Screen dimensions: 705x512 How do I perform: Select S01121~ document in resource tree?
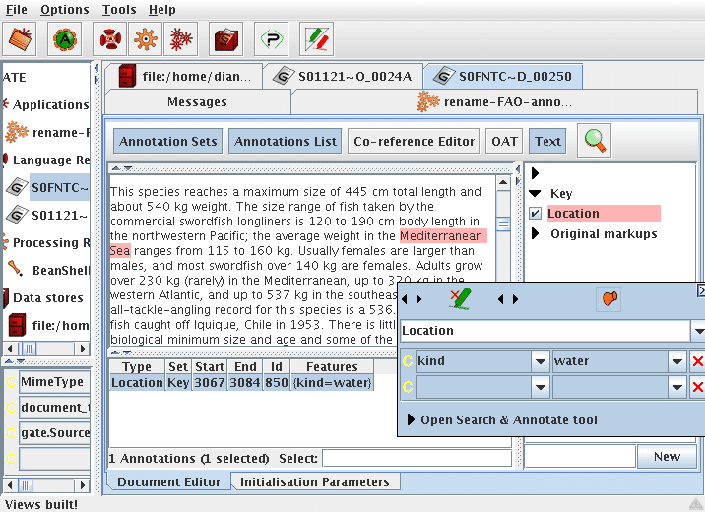pos(59,216)
